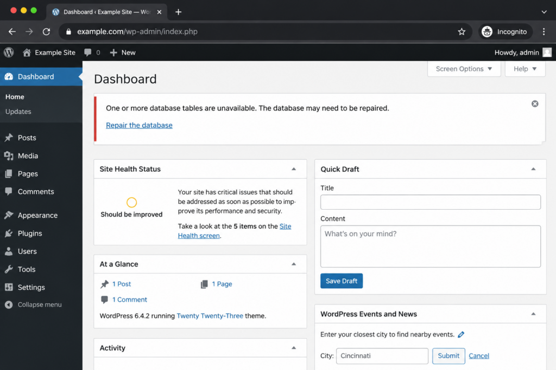The height and width of the screenshot is (370, 556).
Task: Open Chrome three-dot menu
Action: point(544,31)
